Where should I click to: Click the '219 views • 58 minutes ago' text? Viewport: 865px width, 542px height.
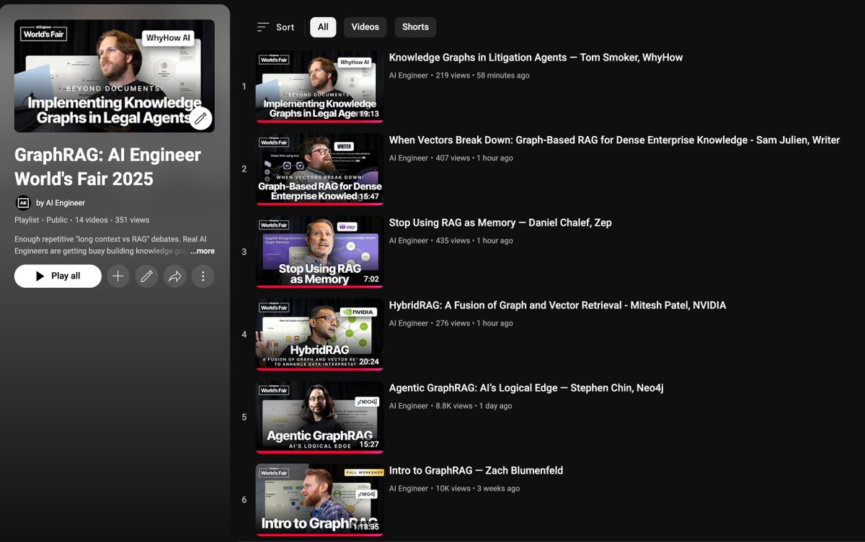(482, 76)
